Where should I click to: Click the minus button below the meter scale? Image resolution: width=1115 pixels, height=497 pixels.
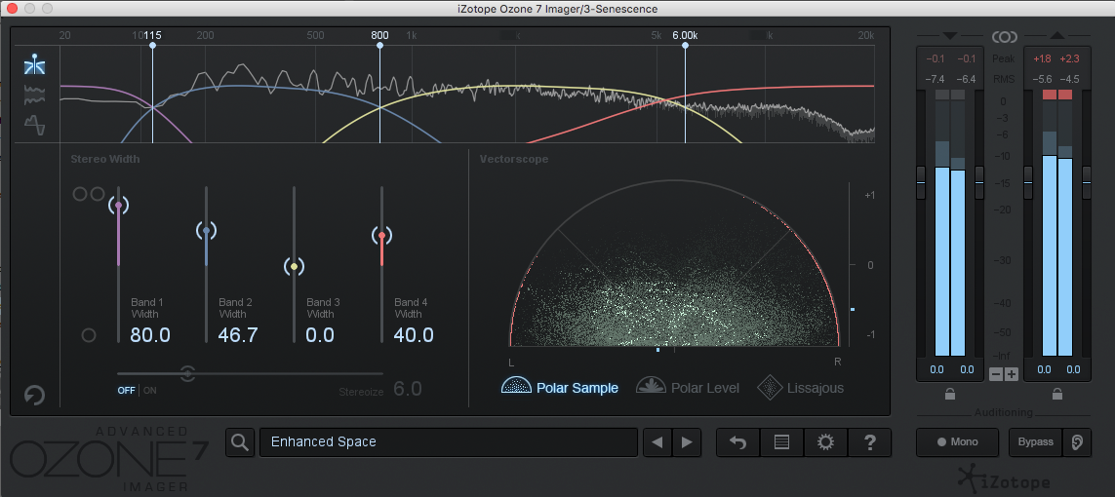point(996,374)
